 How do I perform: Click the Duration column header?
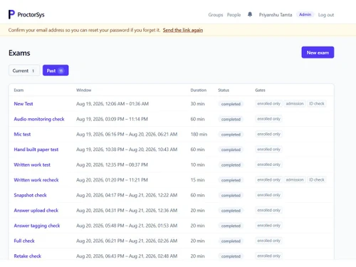(199, 90)
